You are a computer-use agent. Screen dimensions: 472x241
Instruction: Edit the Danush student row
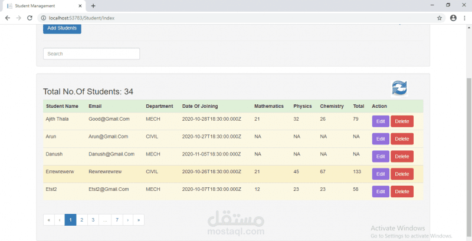[x=380, y=156]
